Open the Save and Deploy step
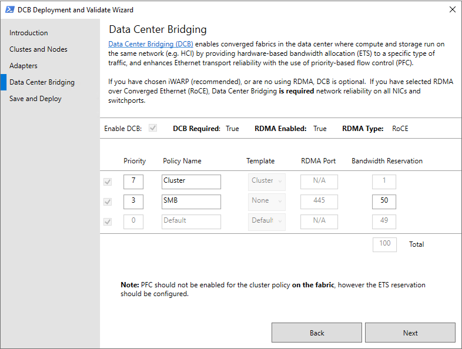This screenshot has width=462, height=349. click(x=35, y=99)
